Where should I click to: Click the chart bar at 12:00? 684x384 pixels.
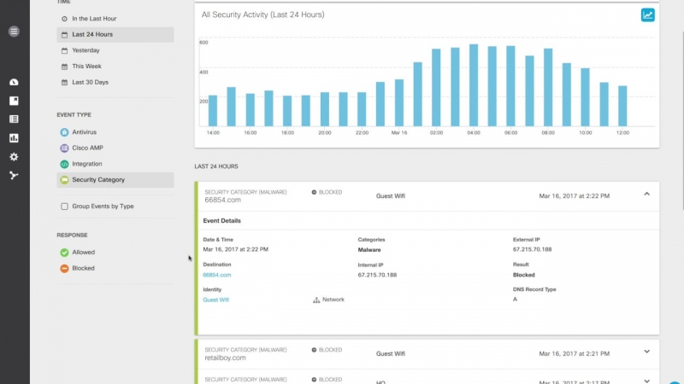click(x=622, y=106)
